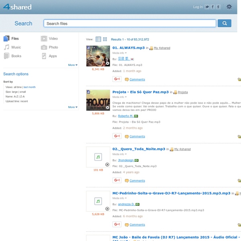Focus the Search files input field
241x241 pixels.
[129, 23]
